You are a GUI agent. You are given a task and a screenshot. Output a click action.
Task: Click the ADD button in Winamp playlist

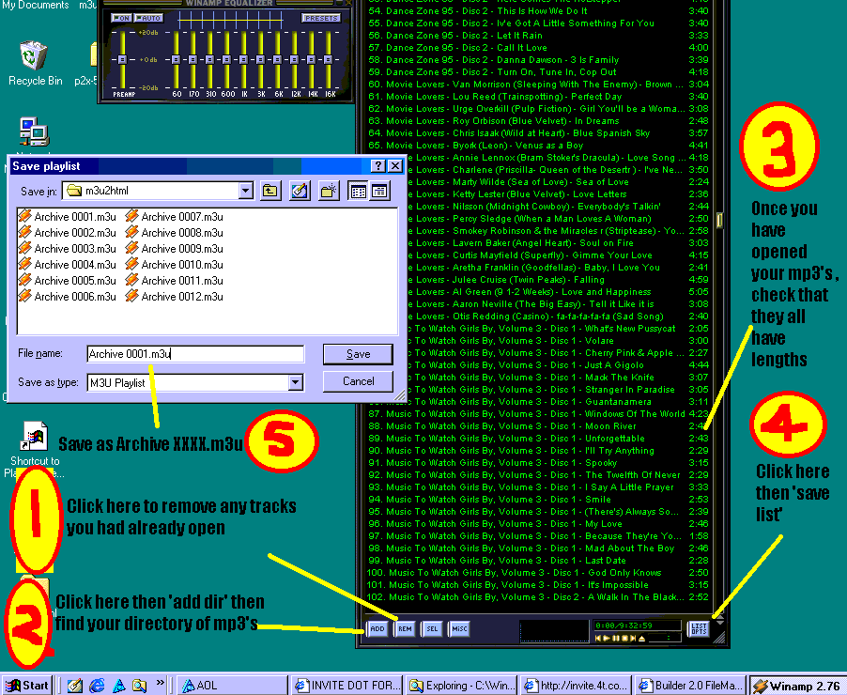tap(377, 628)
